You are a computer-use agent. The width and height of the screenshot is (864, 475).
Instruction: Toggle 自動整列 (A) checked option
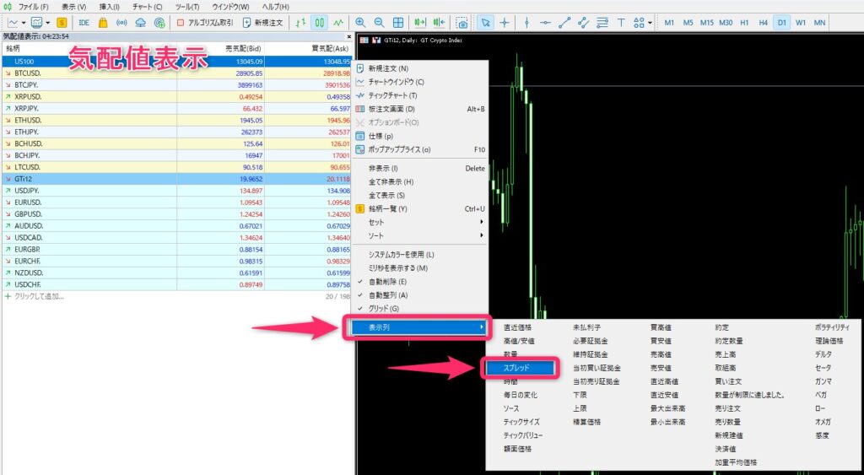[387, 294]
